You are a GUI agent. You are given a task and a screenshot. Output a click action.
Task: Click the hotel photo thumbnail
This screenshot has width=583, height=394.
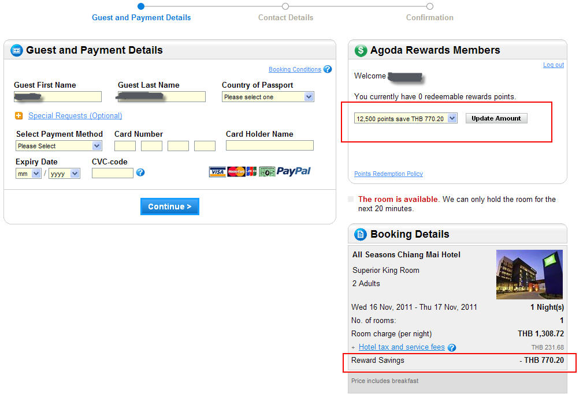(529, 275)
